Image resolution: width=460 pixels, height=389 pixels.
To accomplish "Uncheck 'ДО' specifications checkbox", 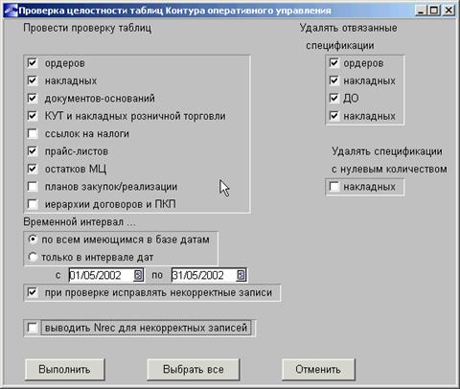I will coord(334,98).
